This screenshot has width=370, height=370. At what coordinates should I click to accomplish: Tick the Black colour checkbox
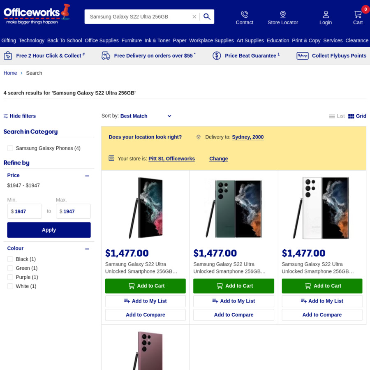[x=10, y=259]
